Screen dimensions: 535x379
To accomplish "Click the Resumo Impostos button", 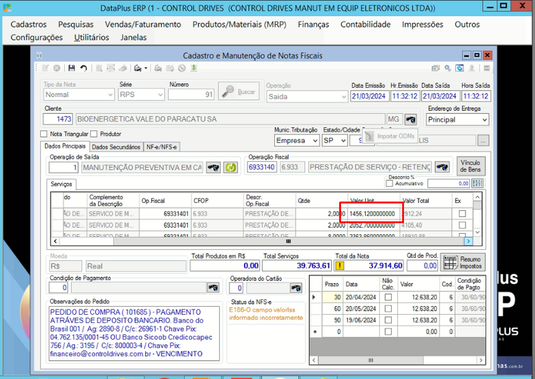I will pyautogui.click(x=463, y=262).
